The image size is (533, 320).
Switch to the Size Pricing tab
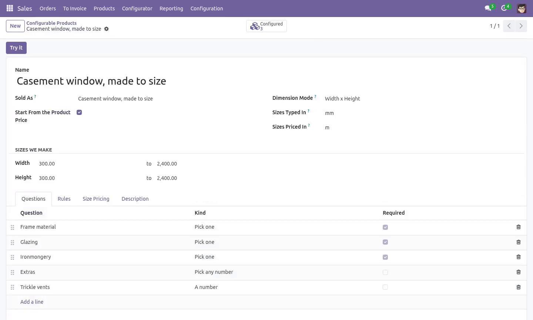tap(96, 199)
